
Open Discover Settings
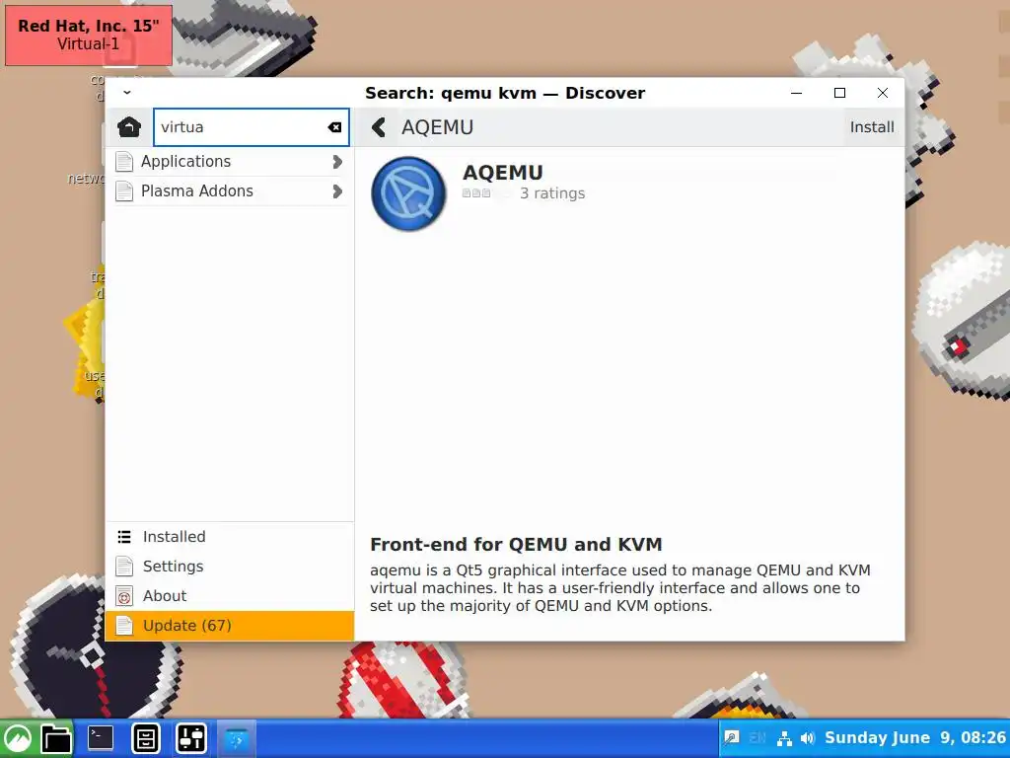(229, 566)
